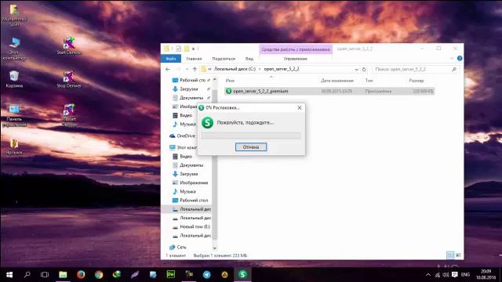
Task: Refresh the open_server_5_2_2 folder
Action: pos(364,70)
